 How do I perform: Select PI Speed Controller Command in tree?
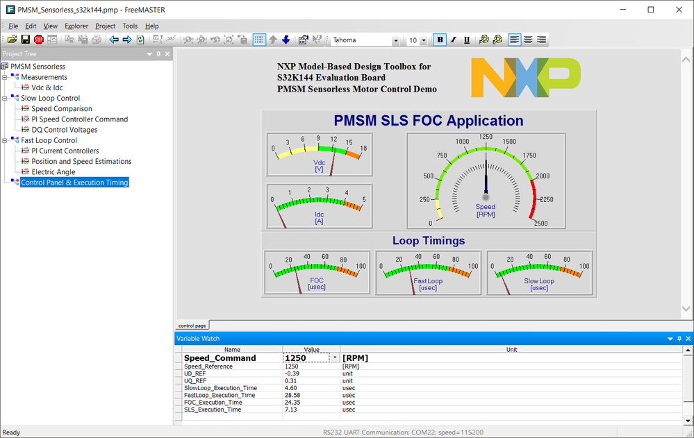[x=80, y=119]
